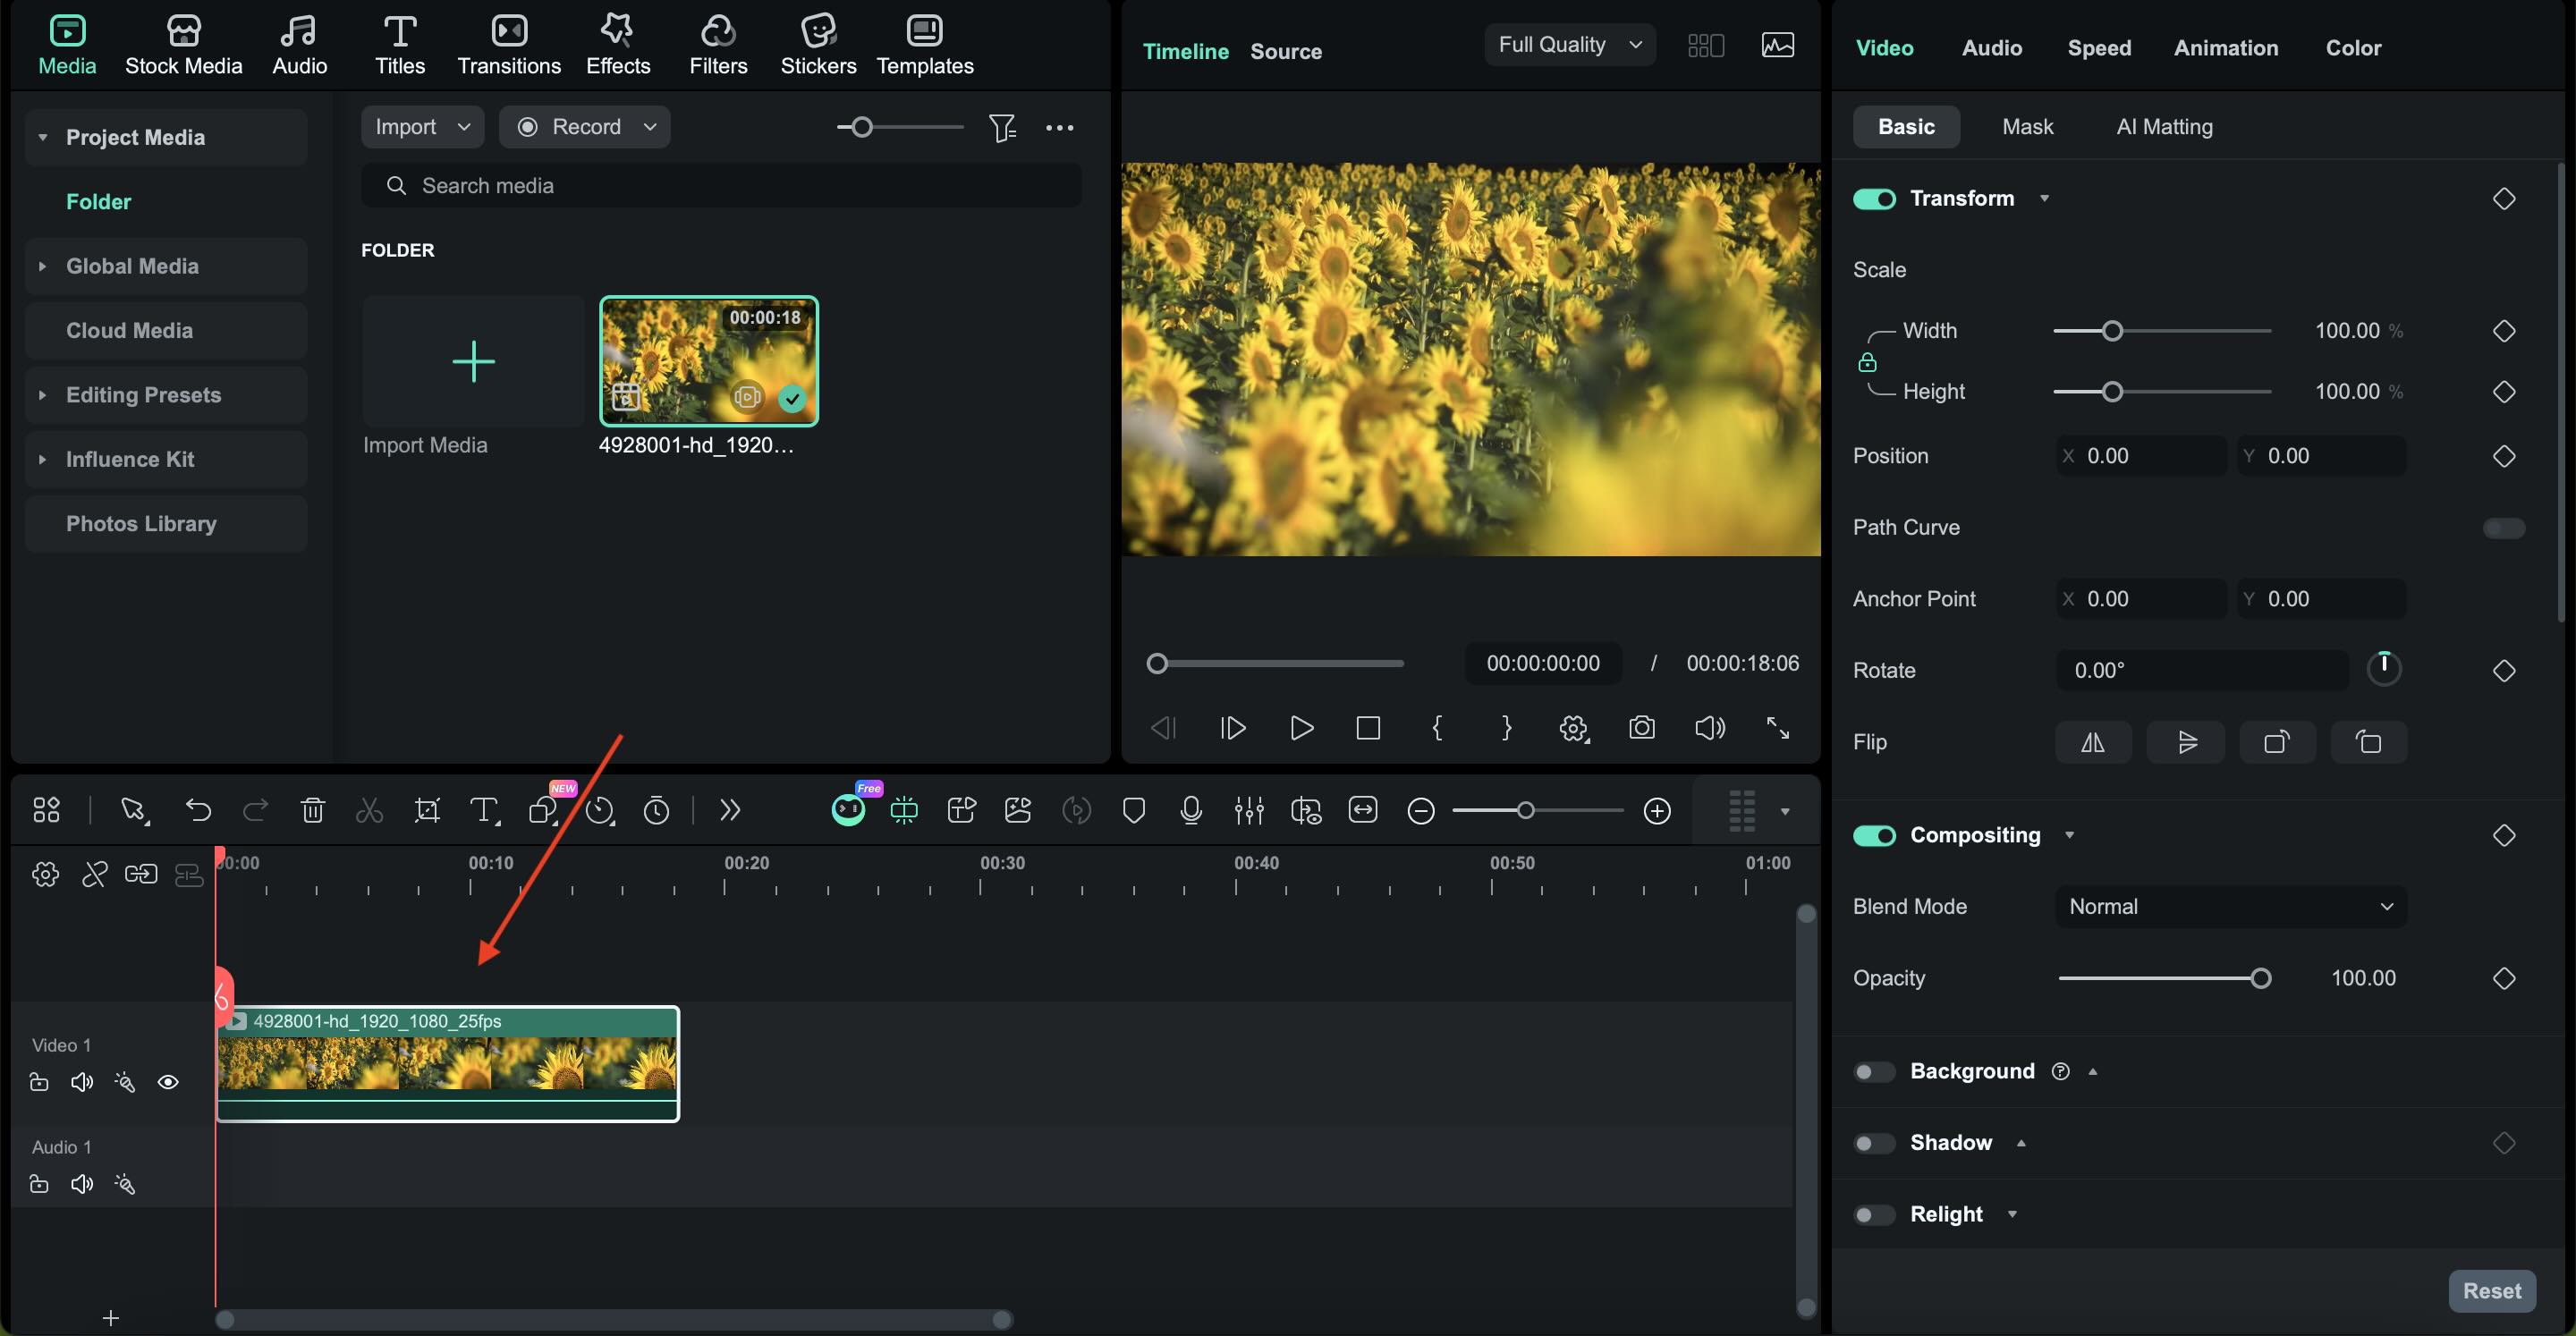This screenshot has height=1336, width=2576.
Task: Toggle the Compositing section switch
Action: [x=1874, y=835]
